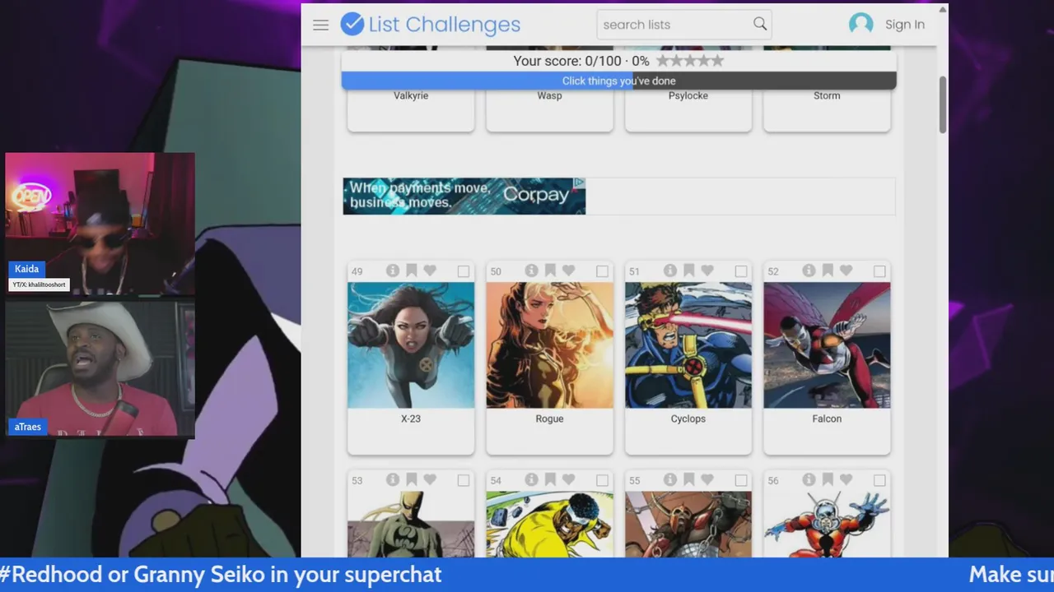
Task: Favorite Rogue with heart icon
Action: click(x=568, y=271)
